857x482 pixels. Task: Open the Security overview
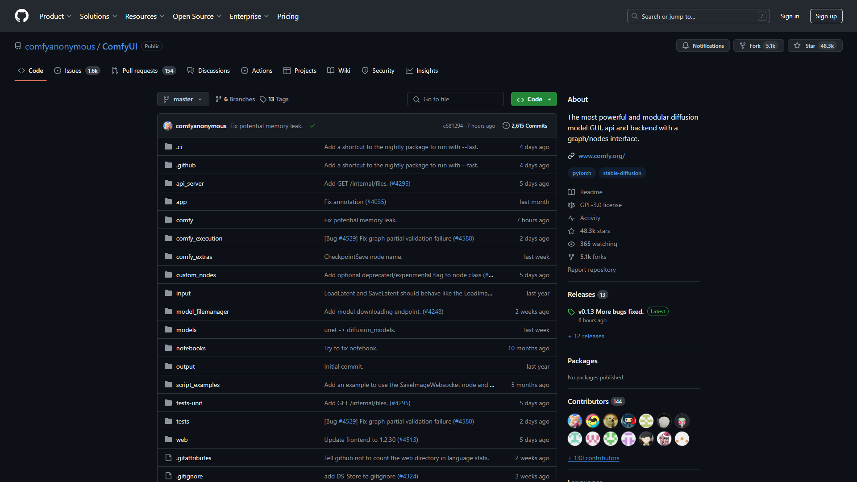(x=383, y=71)
